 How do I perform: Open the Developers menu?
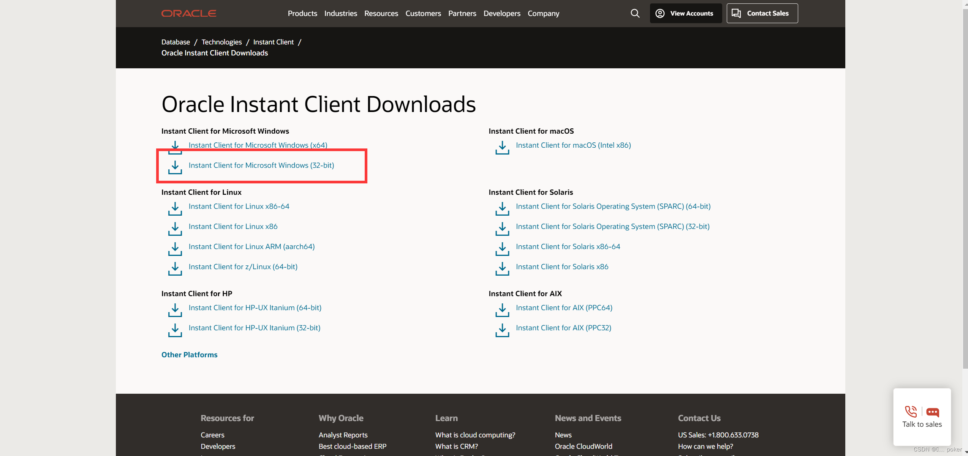tap(501, 13)
